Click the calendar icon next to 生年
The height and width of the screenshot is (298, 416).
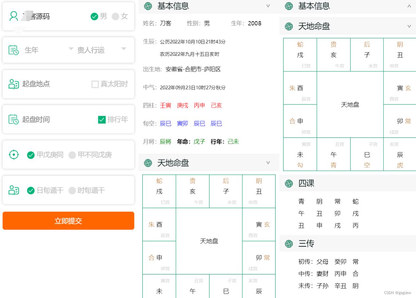14,49
